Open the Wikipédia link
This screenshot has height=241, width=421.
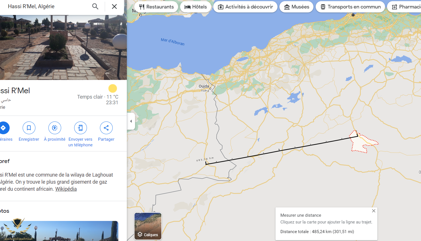click(66, 189)
